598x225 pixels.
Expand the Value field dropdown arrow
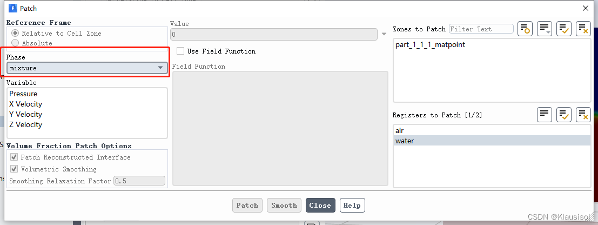click(384, 34)
